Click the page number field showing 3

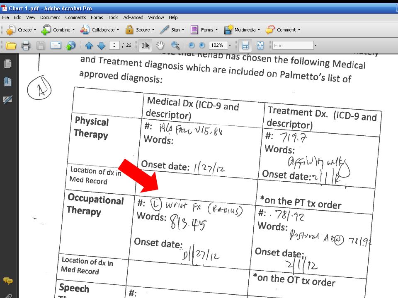114,46
